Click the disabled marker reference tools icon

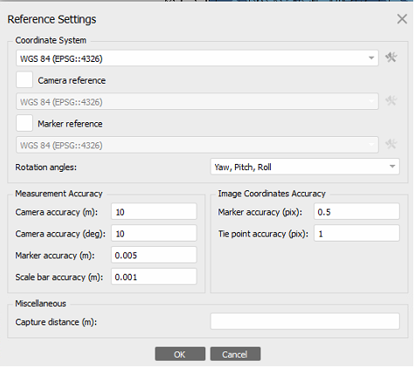point(391,144)
